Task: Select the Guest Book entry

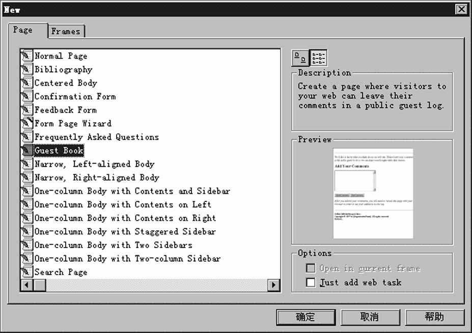Action: [59, 150]
